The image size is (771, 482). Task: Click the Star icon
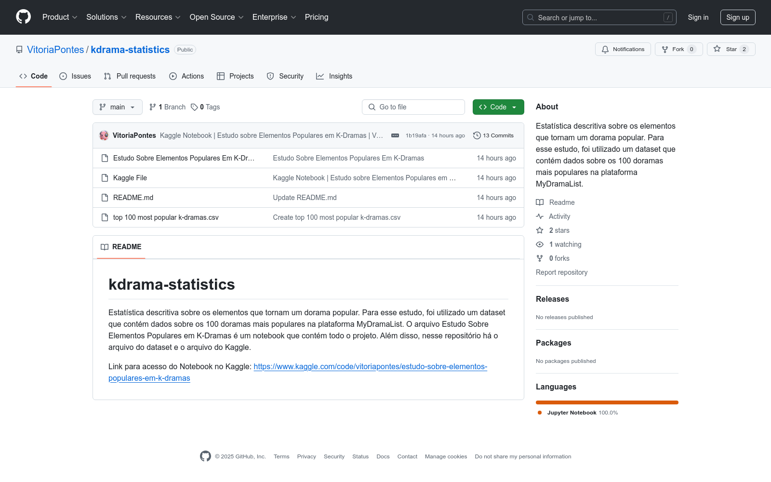click(717, 49)
